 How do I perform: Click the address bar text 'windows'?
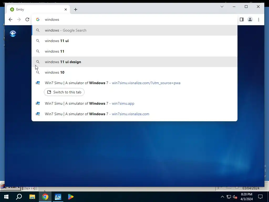52,19
